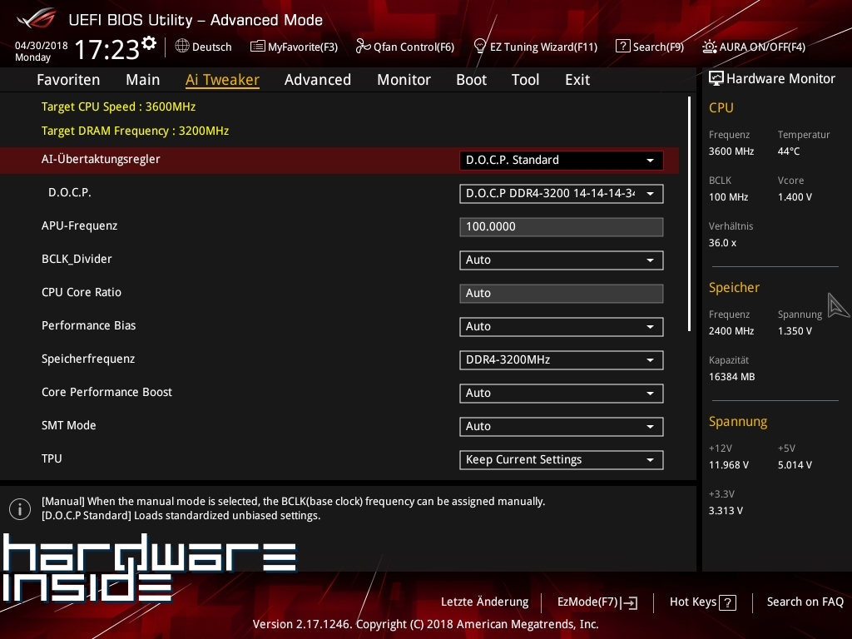This screenshot has width=852, height=639.
Task: Click the Search question mark icon
Action: coord(622,47)
